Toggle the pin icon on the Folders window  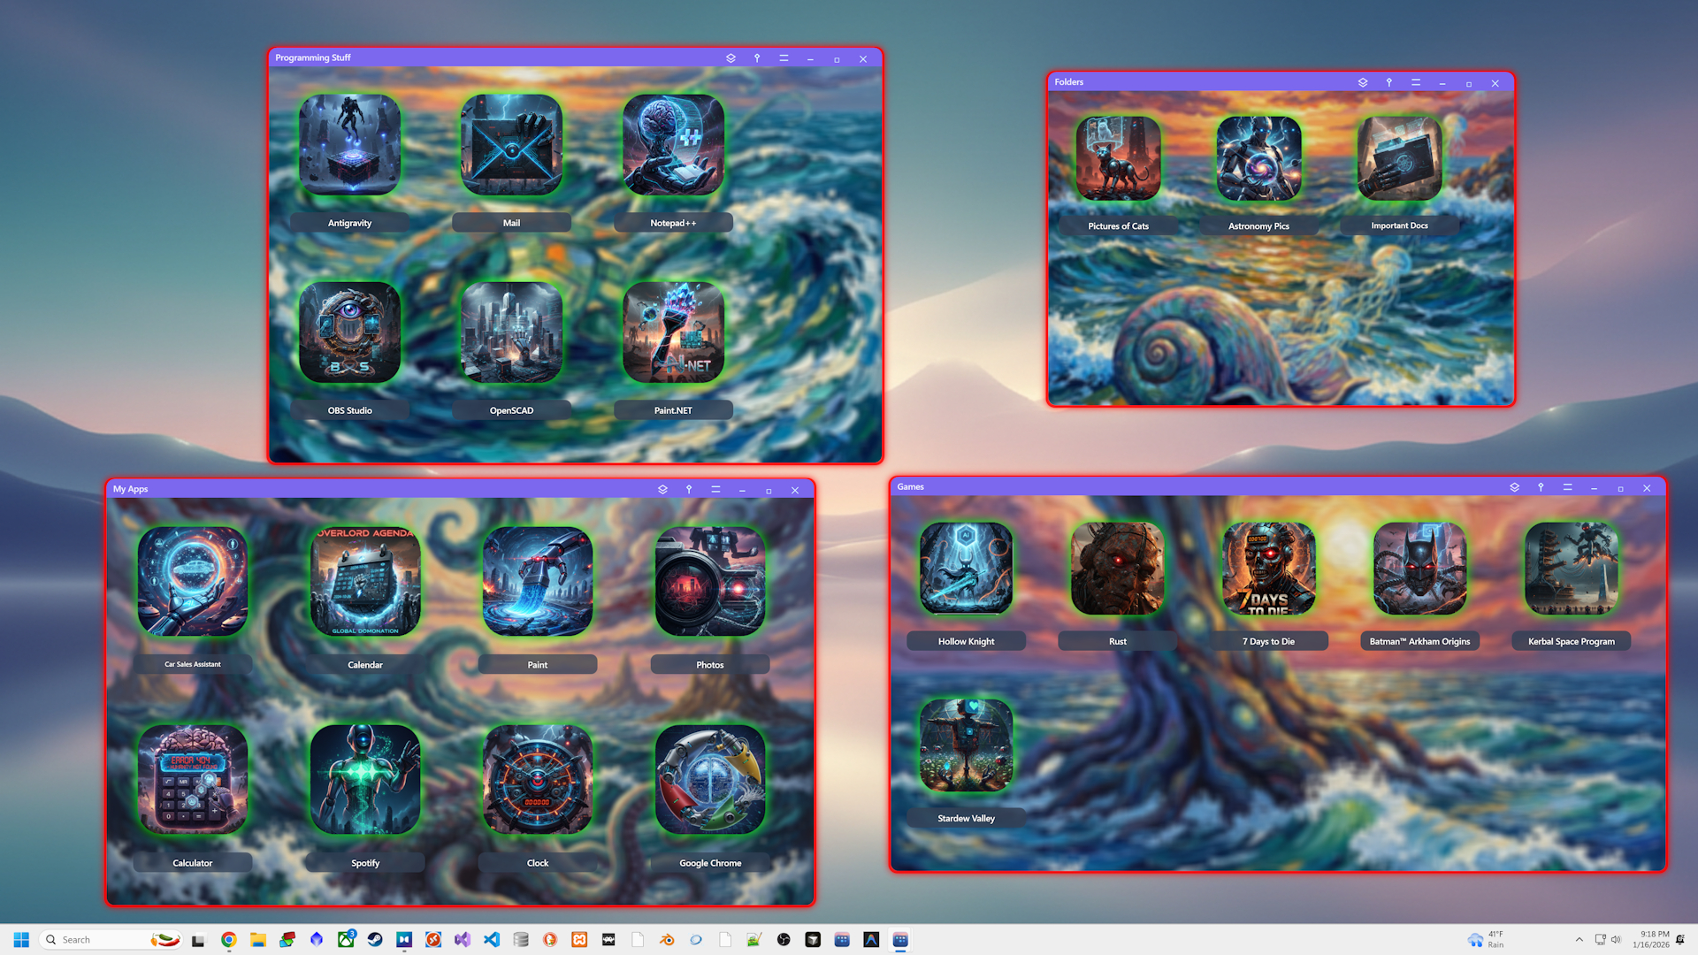point(1389,83)
